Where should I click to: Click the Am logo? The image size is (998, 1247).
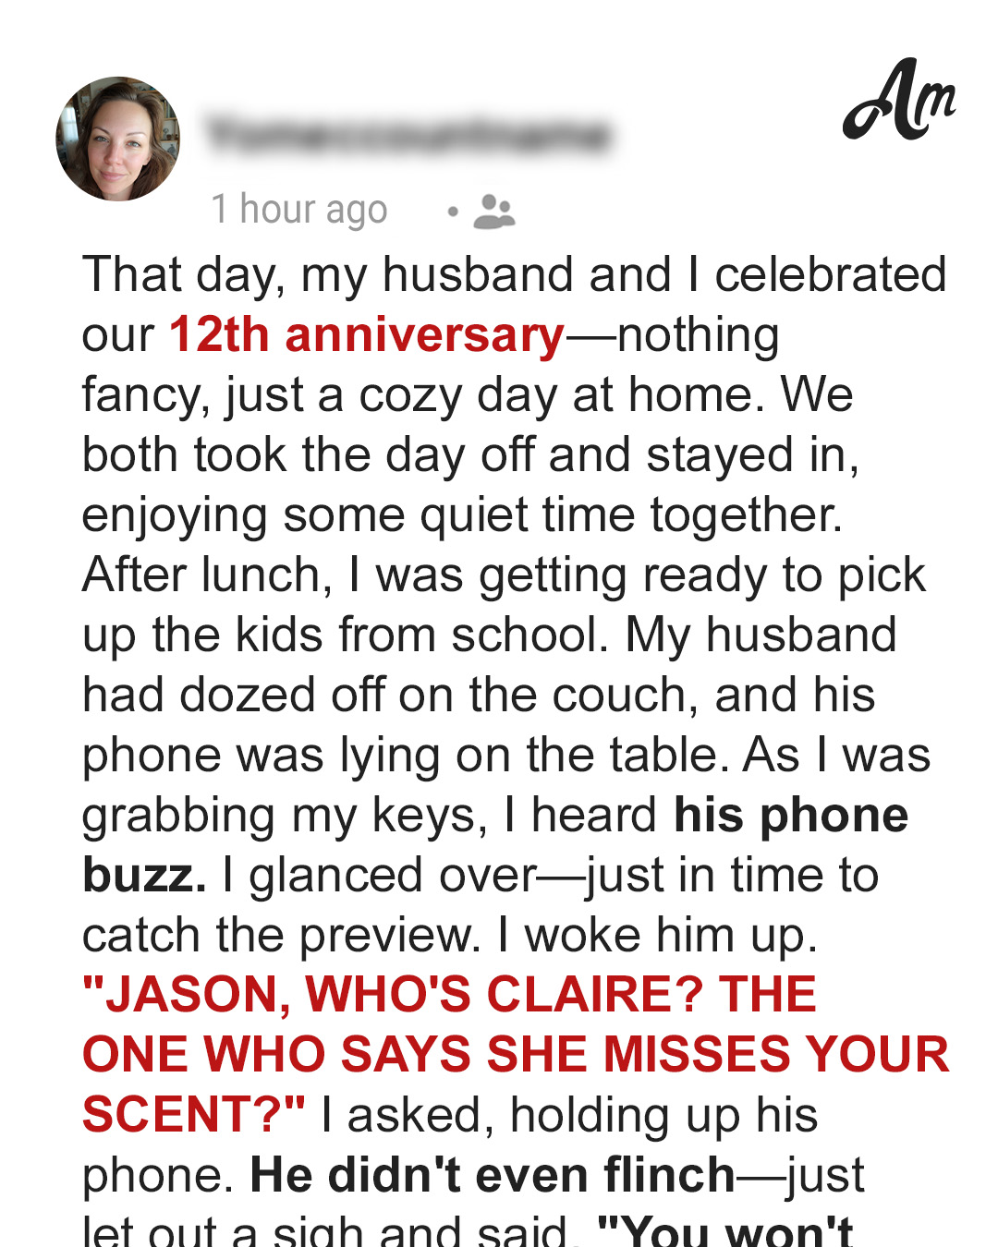click(x=899, y=100)
